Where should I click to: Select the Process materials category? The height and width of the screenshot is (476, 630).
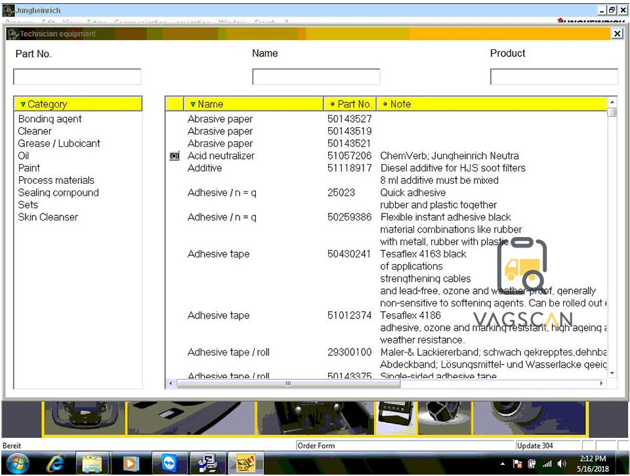click(56, 181)
